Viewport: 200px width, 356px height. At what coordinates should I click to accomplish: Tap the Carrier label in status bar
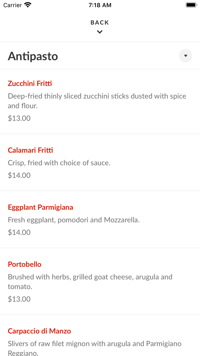12,5
